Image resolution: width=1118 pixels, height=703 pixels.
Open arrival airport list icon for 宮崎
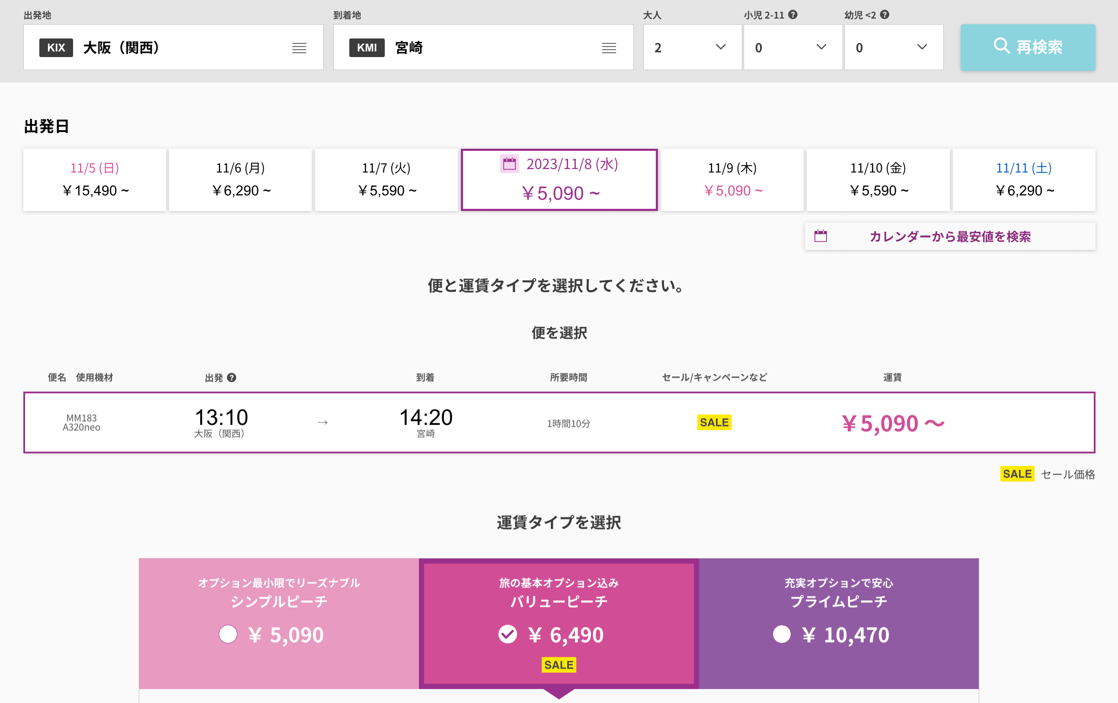click(609, 48)
